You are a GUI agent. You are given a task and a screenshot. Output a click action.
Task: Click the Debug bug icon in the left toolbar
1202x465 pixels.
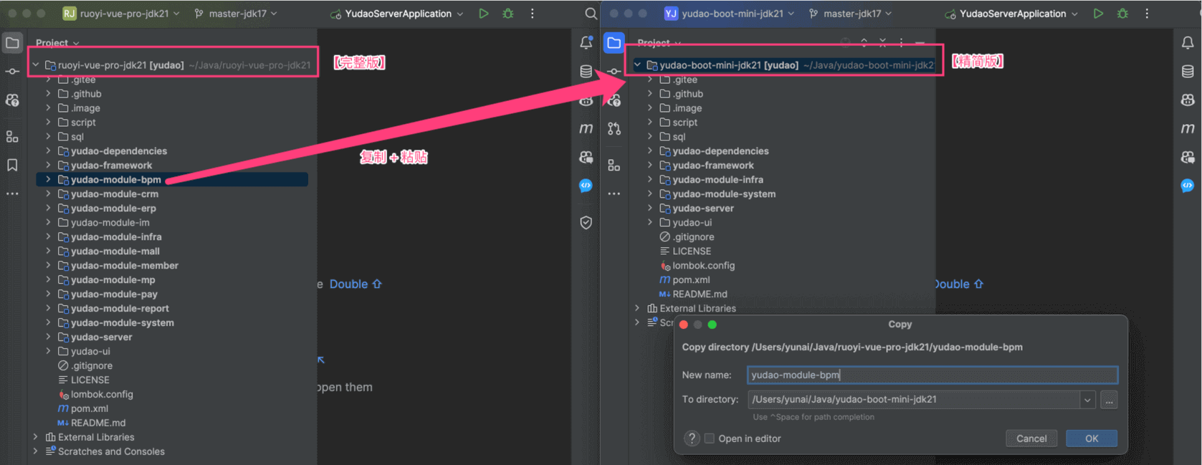click(508, 14)
